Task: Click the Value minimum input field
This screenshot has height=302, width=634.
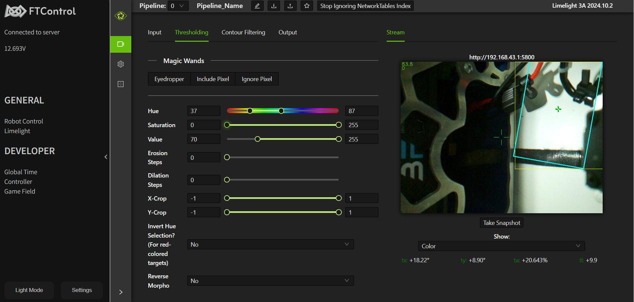Action: 203,139
